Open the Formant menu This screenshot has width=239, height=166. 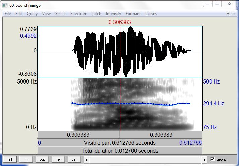(133, 14)
